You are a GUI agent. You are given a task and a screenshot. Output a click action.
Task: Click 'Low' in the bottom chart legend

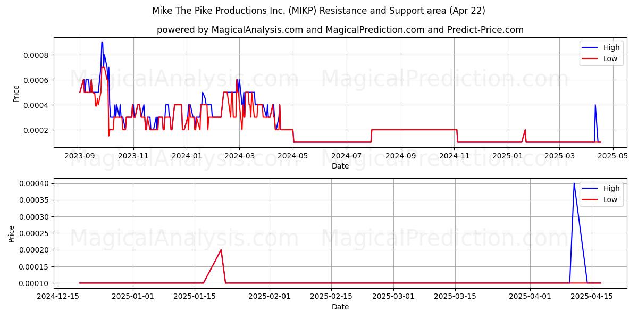(x=610, y=200)
